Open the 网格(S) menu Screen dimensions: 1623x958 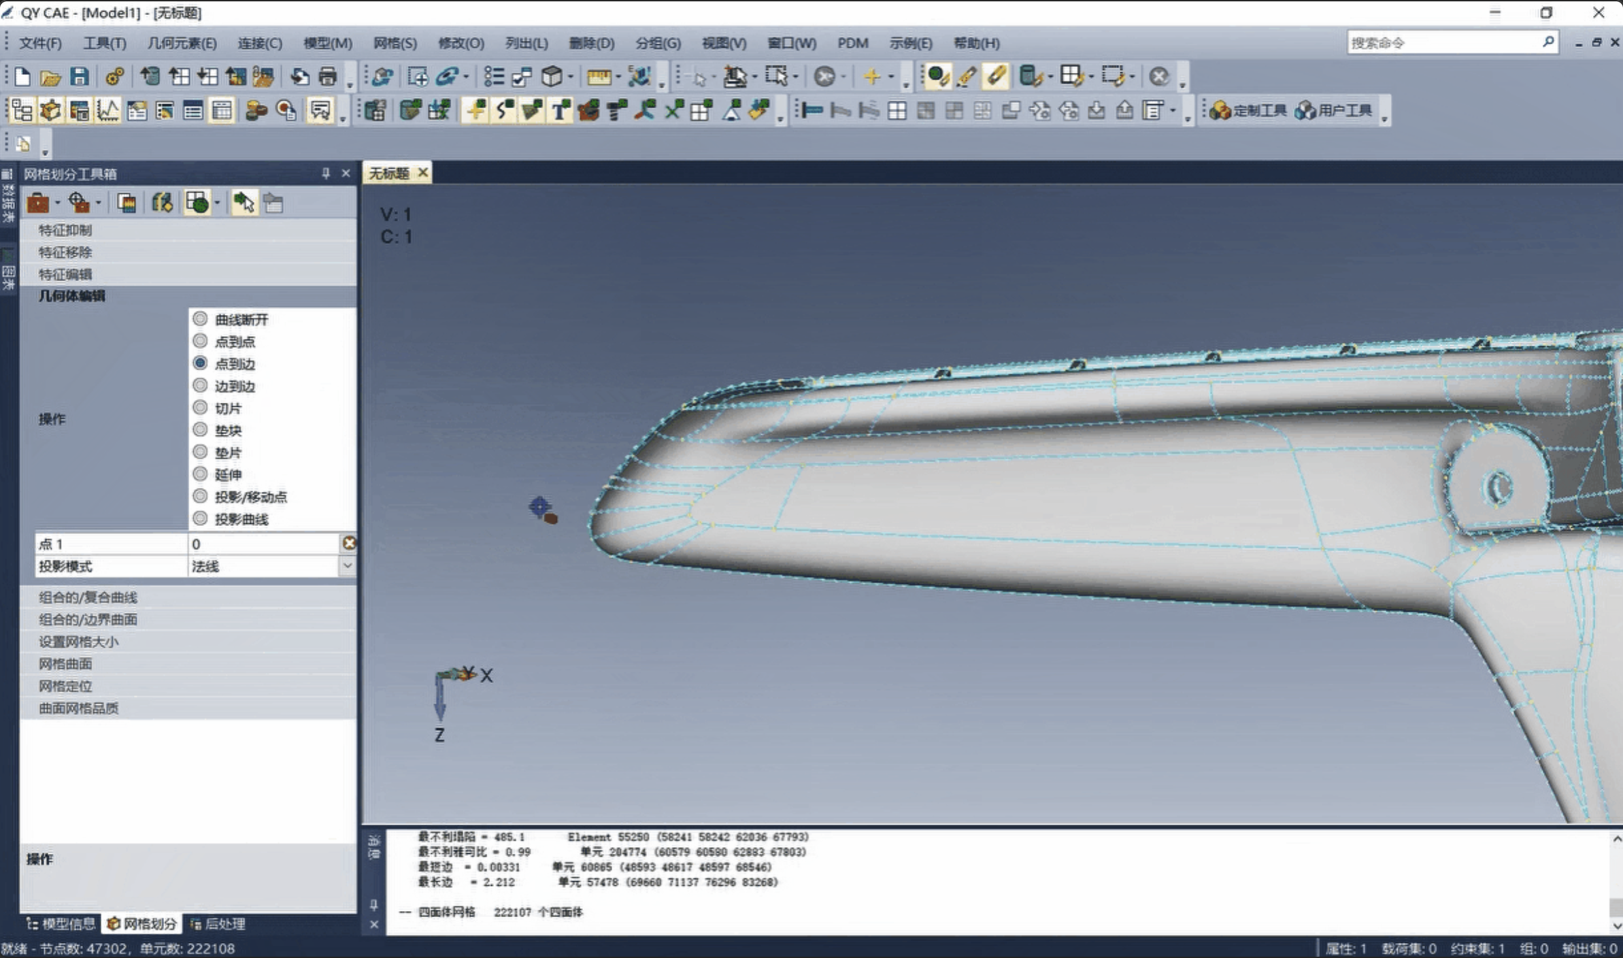tap(395, 44)
